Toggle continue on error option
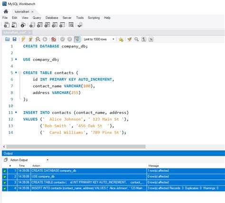This screenshot has height=203, width=225. (54, 39)
